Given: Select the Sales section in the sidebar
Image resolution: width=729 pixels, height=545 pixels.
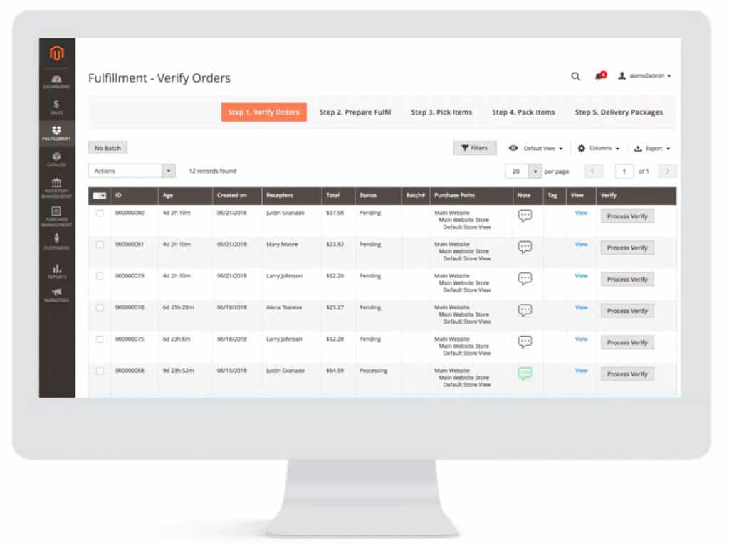Looking at the screenshot, I should (x=57, y=107).
